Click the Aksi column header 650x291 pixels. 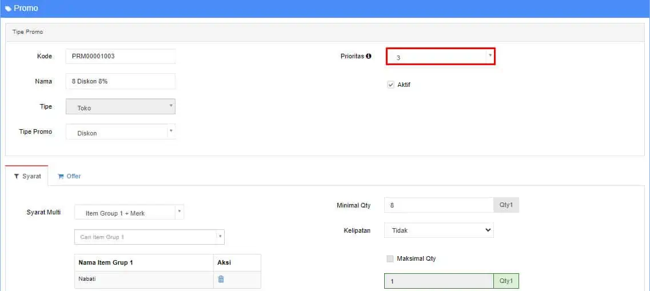tap(237, 263)
